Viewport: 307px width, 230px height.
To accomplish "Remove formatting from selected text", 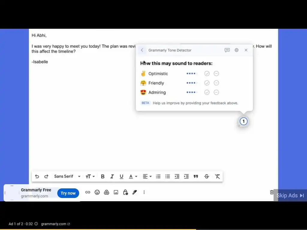I will pos(217,176).
